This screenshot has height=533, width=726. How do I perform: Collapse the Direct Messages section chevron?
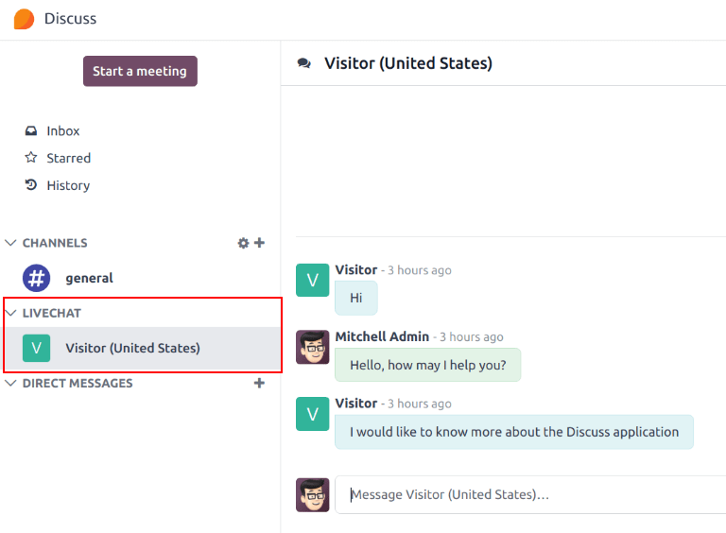(x=11, y=384)
